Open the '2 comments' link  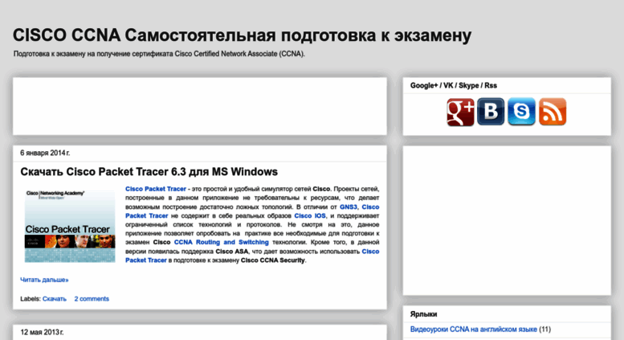coord(92,298)
